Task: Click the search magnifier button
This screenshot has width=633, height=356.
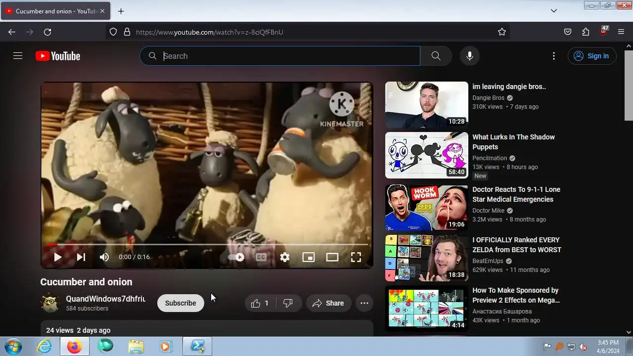Action: (436, 56)
